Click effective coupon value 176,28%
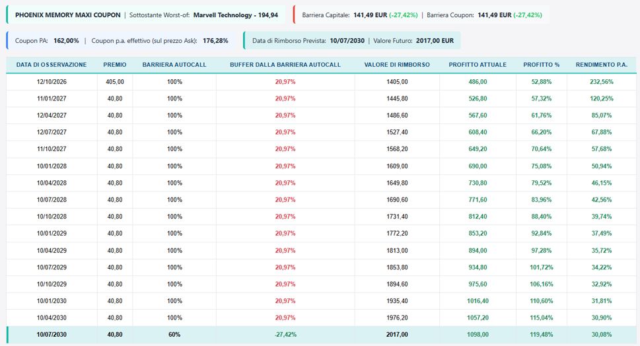 point(215,41)
